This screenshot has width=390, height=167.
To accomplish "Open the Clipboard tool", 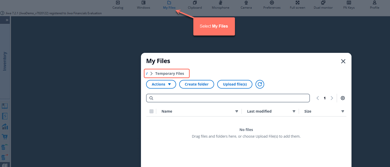I will pyautogui.click(x=195, y=5).
